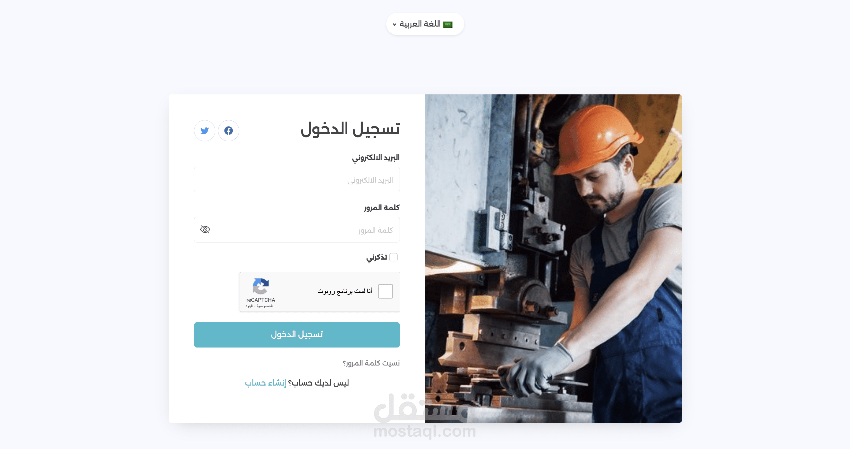
Task: Open reCAPTCHA الخصوصية privacy link
Action: coord(265,306)
